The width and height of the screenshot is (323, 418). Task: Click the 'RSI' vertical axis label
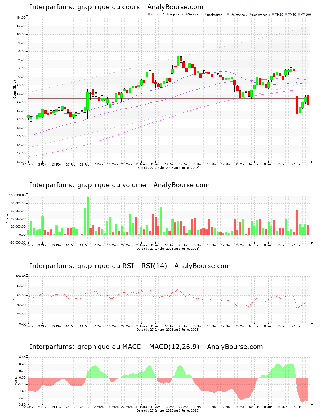pyautogui.click(x=14, y=300)
